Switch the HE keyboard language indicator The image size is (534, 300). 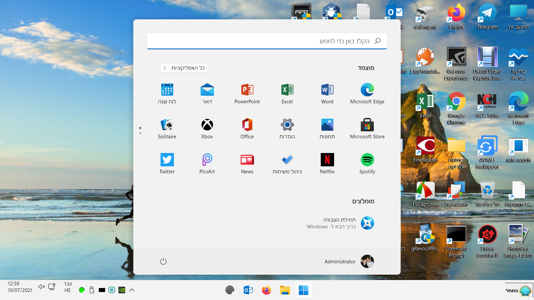(x=68, y=287)
